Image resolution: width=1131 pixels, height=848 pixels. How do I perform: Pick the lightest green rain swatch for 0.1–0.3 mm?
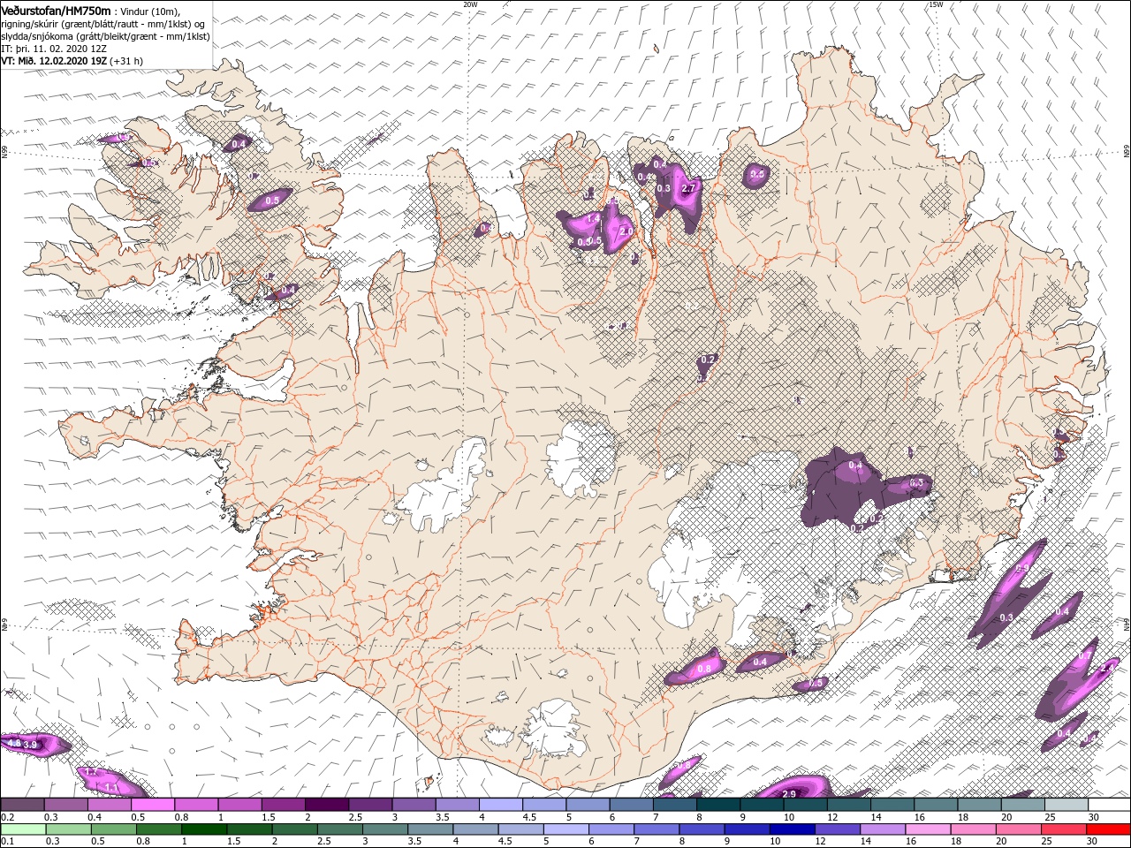(x=22, y=829)
